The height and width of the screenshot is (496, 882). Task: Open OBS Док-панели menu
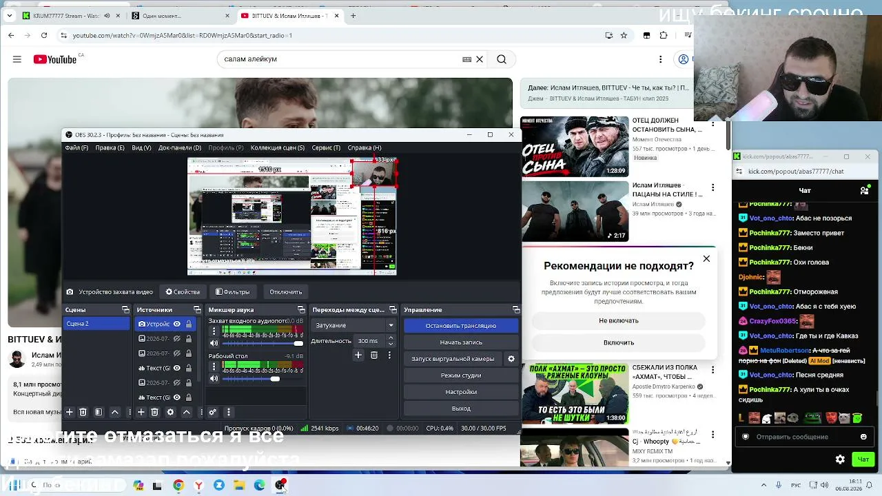(x=180, y=147)
